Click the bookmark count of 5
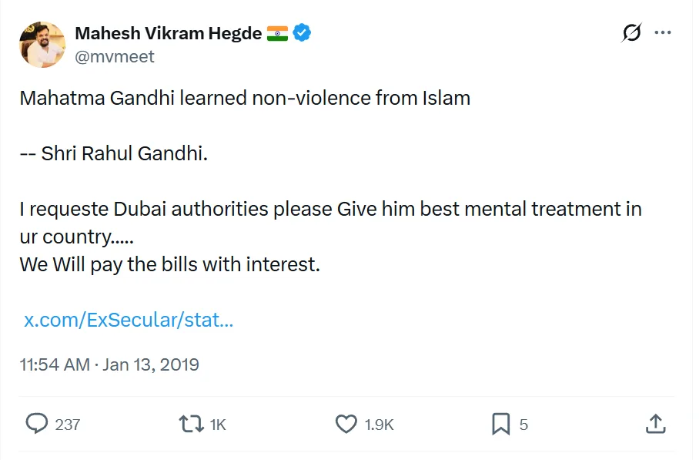The height and width of the screenshot is (460, 699). click(x=523, y=425)
